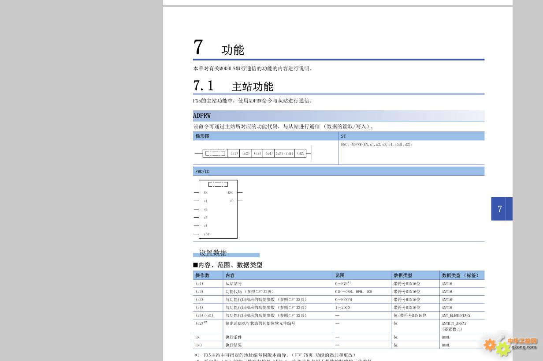The width and height of the screenshot is (543, 361).
Task: Click the dashed instruction box in ladder diagram
Action: (215, 154)
